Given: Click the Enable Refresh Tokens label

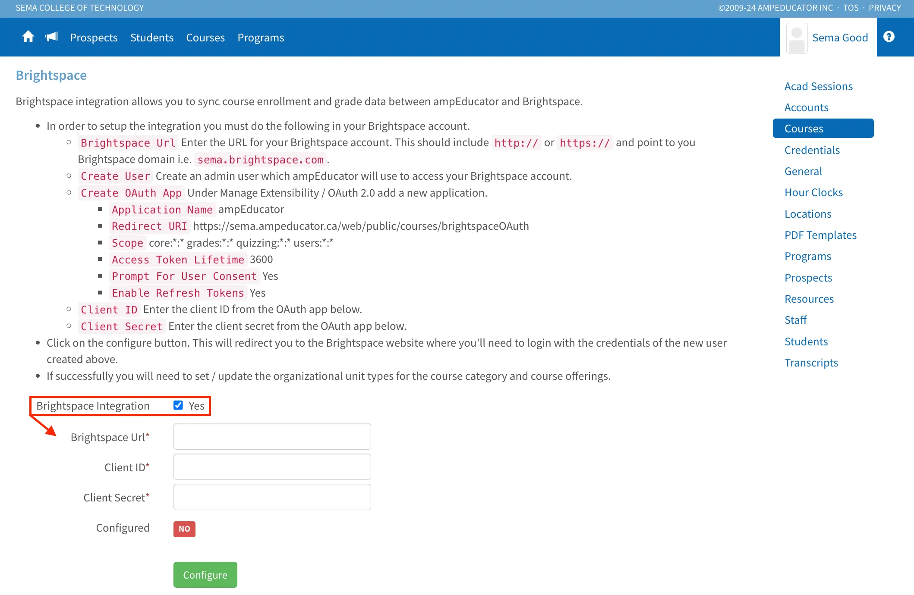Looking at the screenshot, I should tap(178, 293).
